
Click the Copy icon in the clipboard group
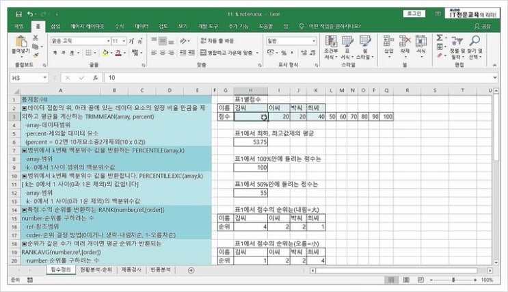[36, 47]
